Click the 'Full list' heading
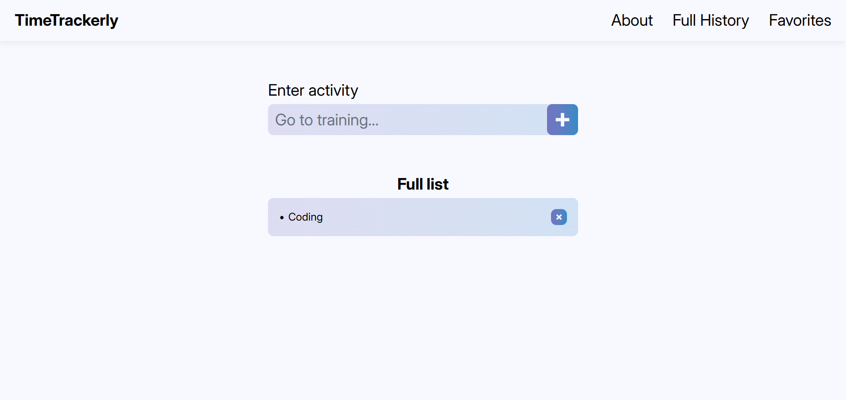846x400 pixels. (x=423, y=184)
